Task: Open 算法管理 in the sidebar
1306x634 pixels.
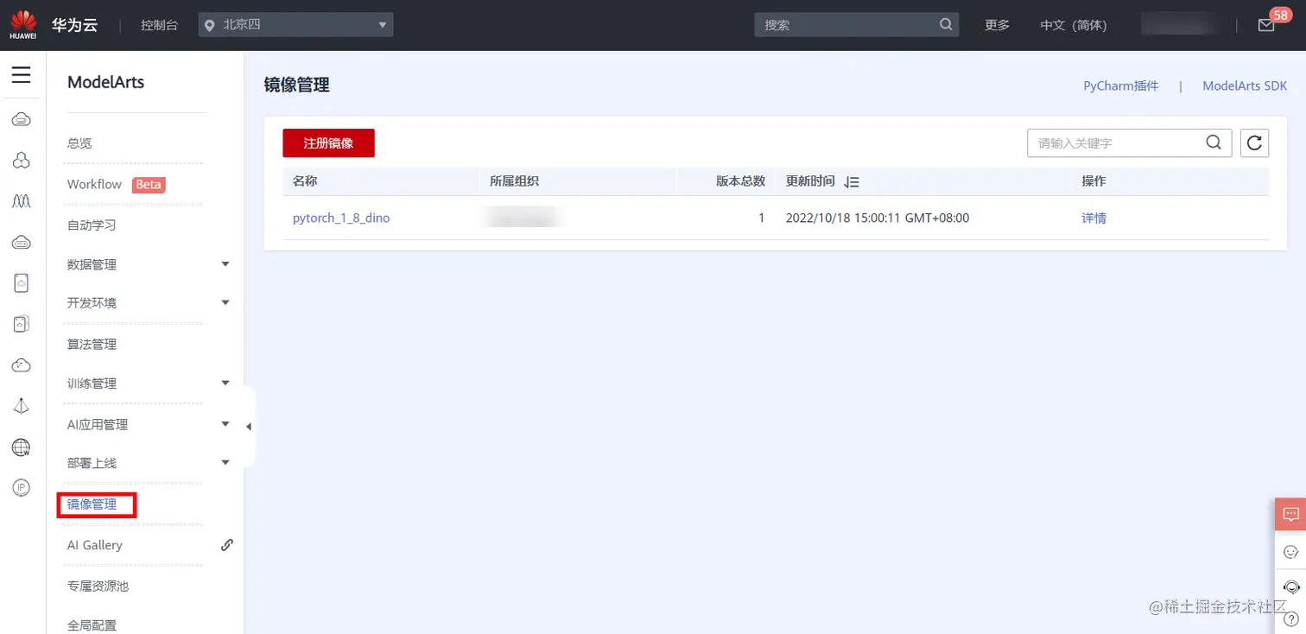Action: click(x=92, y=344)
